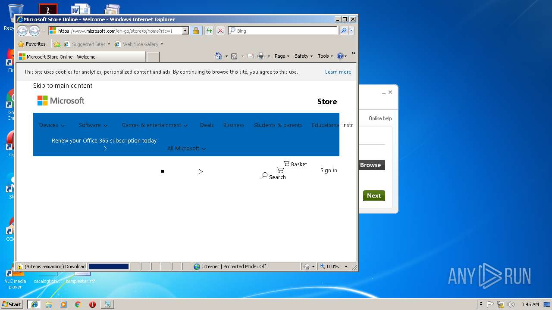Screen dimensions: 552x310
Task: Open Online help in background window
Action: point(380,118)
